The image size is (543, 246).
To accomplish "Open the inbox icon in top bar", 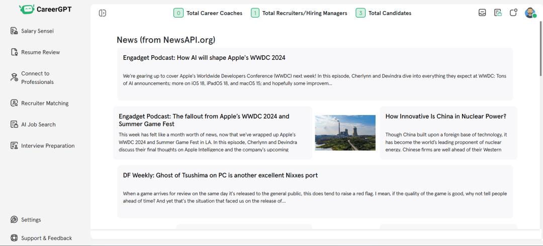I will 482,13.
